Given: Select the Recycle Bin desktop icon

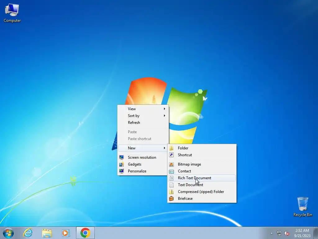Looking at the screenshot, I should (x=302, y=207).
